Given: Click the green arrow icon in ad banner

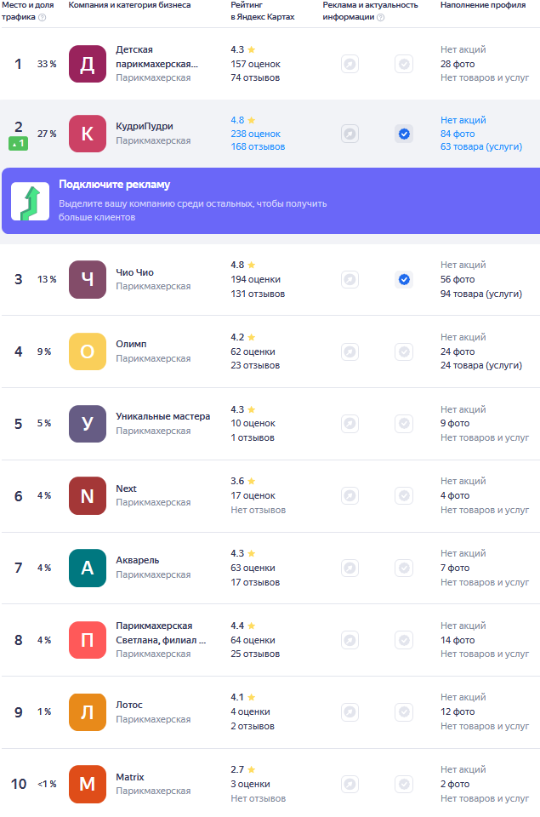Looking at the screenshot, I should click(31, 201).
